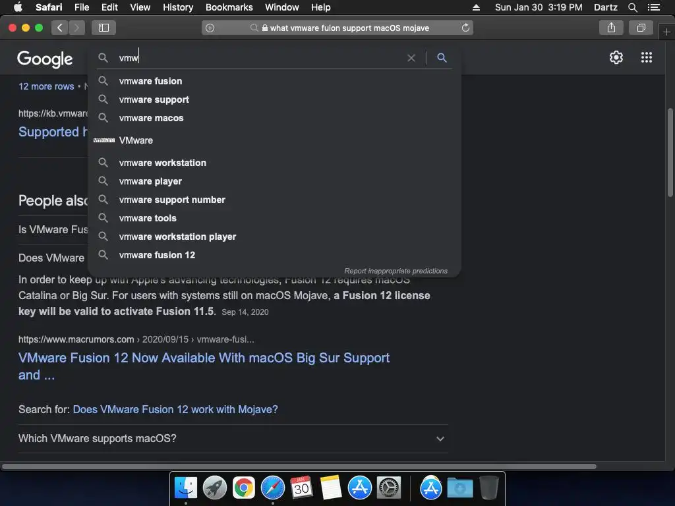The height and width of the screenshot is (506, 675).
Task: Select suggestion 'vmware support number'
Action: (274, 200)
